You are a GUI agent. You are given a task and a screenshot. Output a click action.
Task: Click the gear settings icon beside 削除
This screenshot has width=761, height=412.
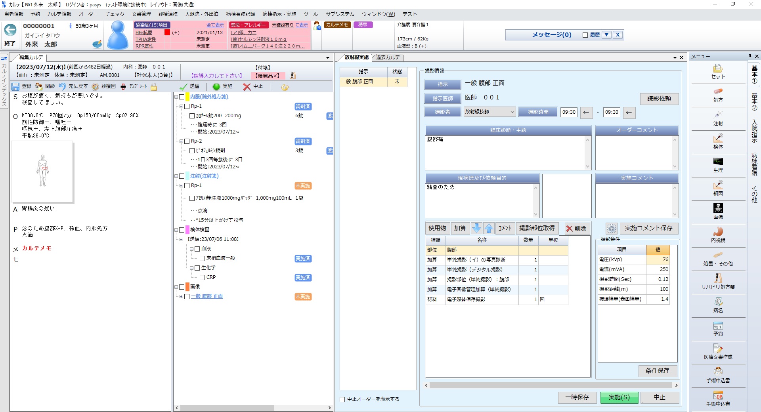(x=611, y=229)
